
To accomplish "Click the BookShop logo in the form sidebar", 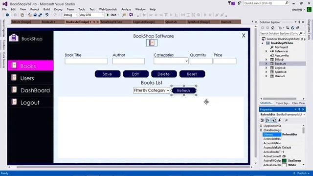I will point(14,38).
